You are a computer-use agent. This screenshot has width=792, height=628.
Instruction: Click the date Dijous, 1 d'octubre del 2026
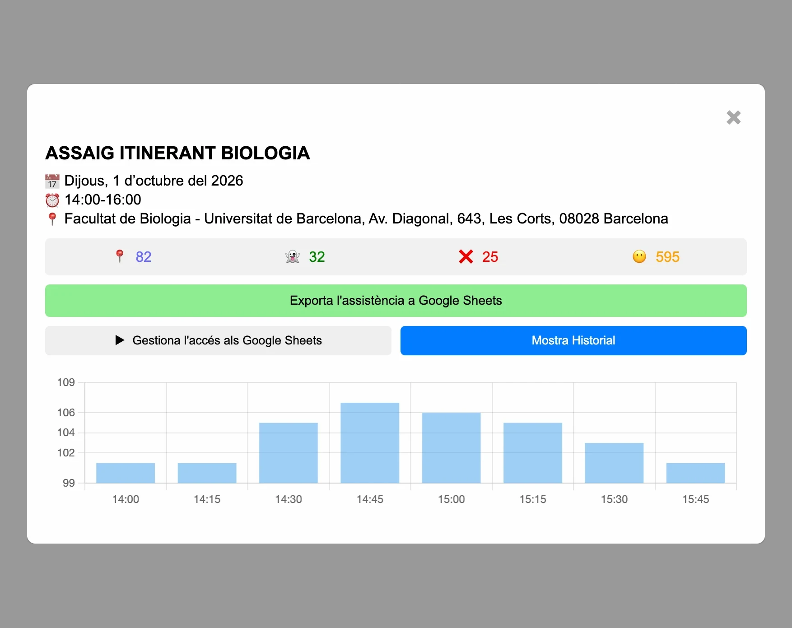tap(154, 181)
